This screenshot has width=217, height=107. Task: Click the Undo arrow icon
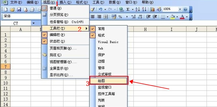100,9
